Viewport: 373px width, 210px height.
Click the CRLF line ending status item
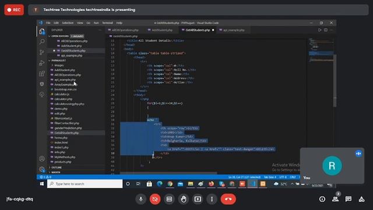pos(293,177)
